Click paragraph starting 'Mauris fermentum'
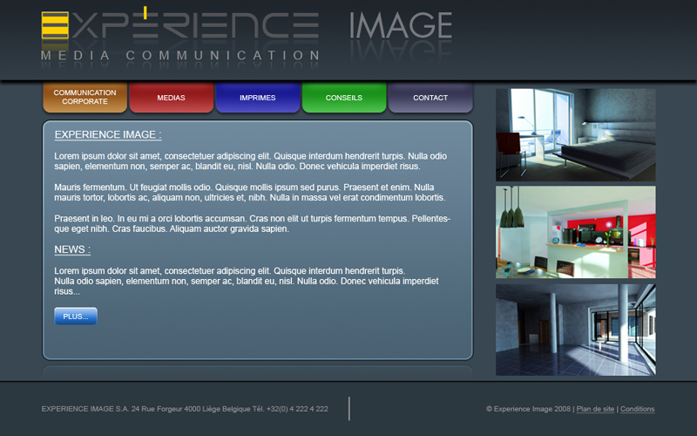 250,192
